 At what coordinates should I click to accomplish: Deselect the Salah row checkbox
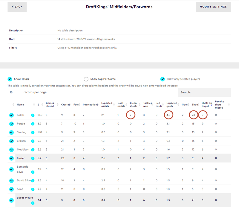[x=11, y=115]
